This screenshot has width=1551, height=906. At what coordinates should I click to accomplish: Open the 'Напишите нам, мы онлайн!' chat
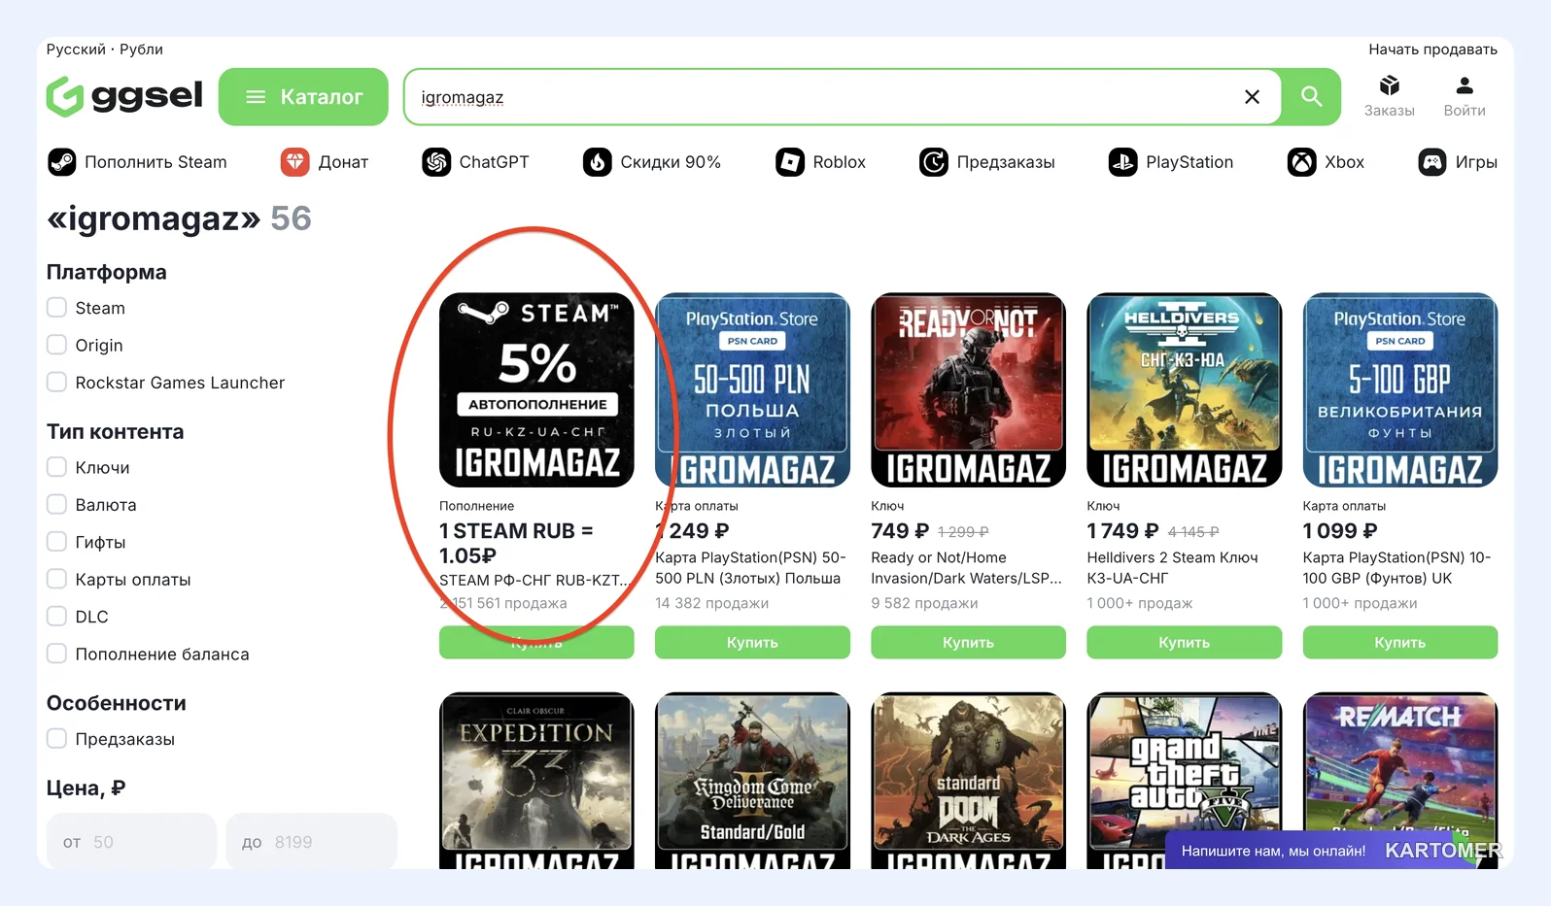point(1273,851)
